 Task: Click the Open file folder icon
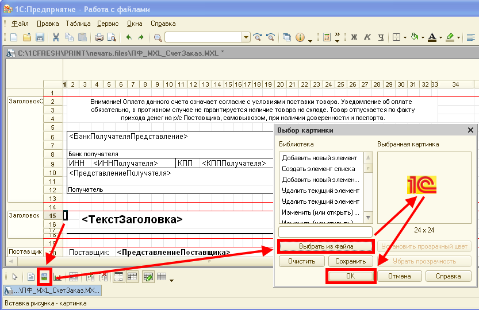[27, 37]
